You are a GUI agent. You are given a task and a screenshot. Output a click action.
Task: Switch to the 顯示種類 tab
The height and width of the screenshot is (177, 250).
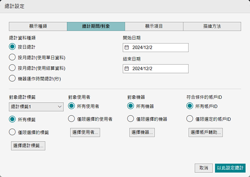[37, 26]
